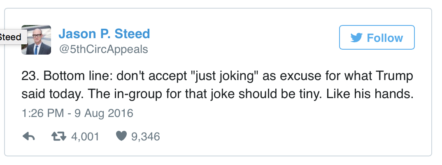442x165 pixels.
Task: Visit the @5thCircAppeals handle link
Action: tap(103, 50)
